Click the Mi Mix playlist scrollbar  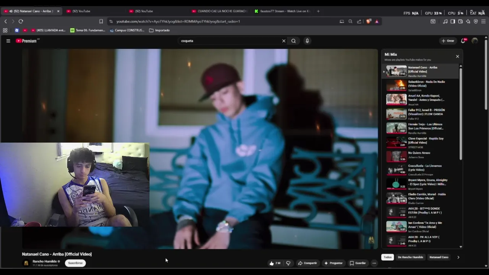tap(461, 115)
